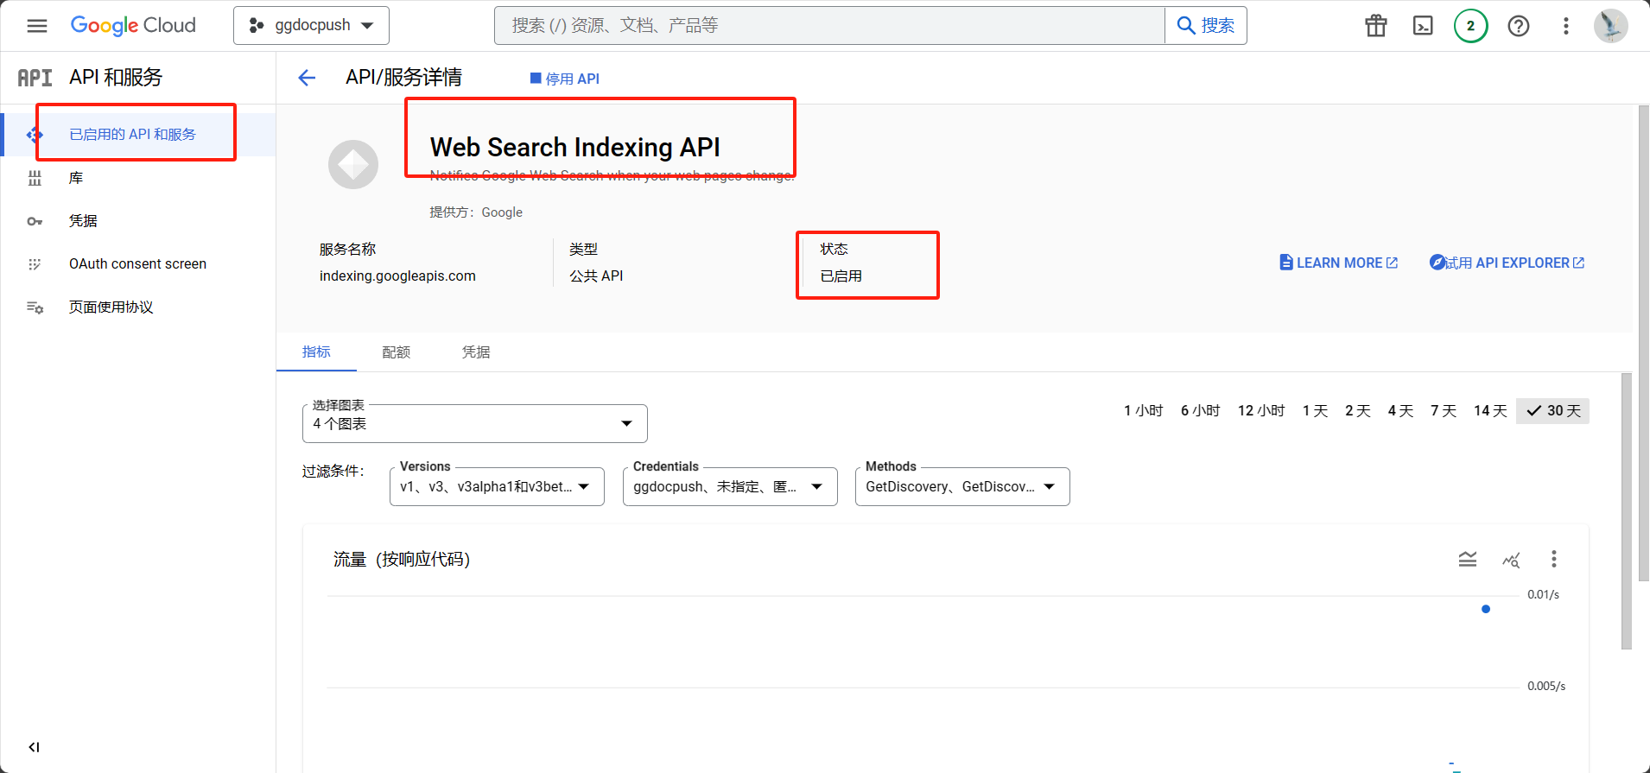Viewport: 1650px width, 773px height.
Task: Open 页面使用协议 in sidebar
Action: [x=138, y=307]
